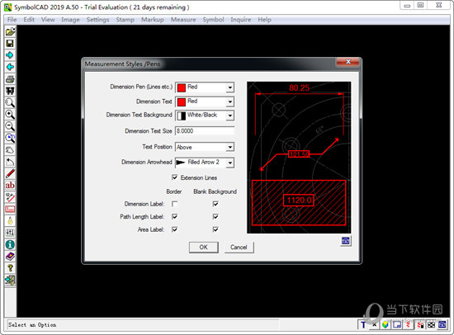Viewport: 454px width, 335px height.
Task: Click the red stamp label icon
Action: pos(10,210)
